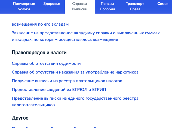Click the link line ending 'осуществлялось возмещение'
This screenshot has height=128, width=172.
click(x=65, y=39)
